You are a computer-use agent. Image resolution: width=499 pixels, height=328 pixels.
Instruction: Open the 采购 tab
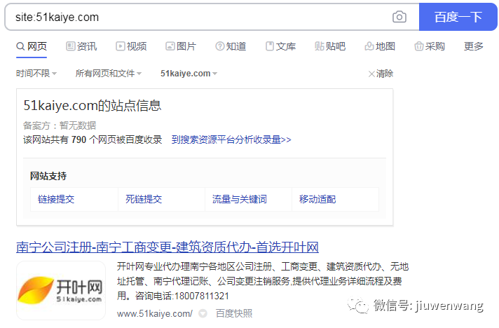tap(430, 46)
